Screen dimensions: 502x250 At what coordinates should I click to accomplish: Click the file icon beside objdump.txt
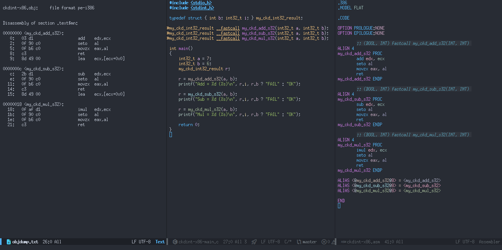[9, 242]
